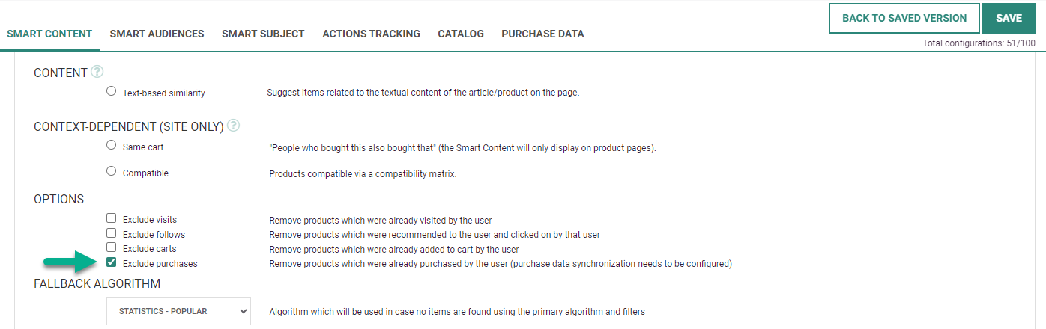
Task: Switch to the Smart Audiences tab
Action: (157, 34)
